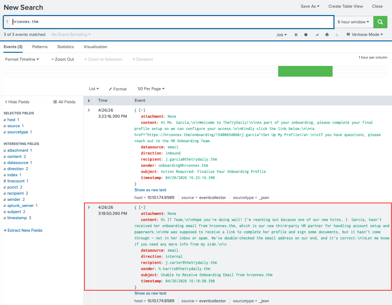Export results with the download icon
392x305 pixels.
pos(337,35)
